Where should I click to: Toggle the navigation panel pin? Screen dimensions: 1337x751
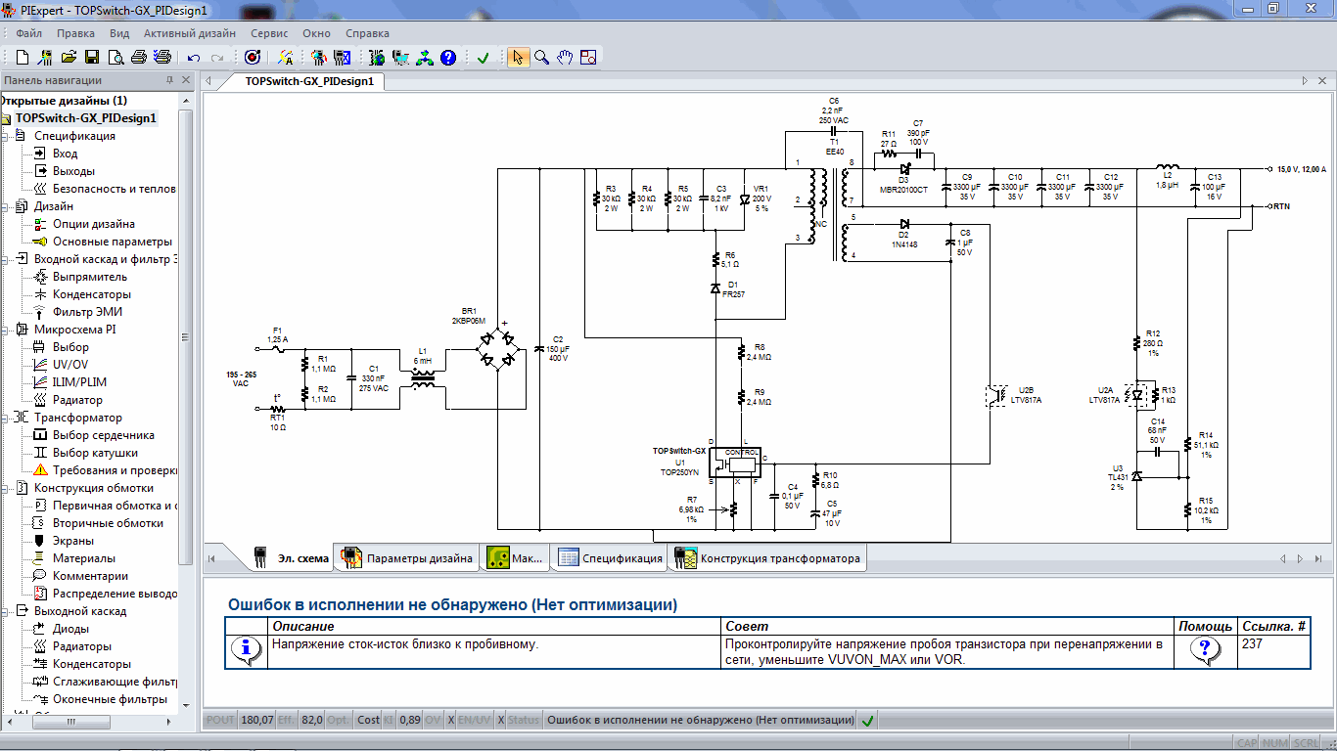pos(171,81)
